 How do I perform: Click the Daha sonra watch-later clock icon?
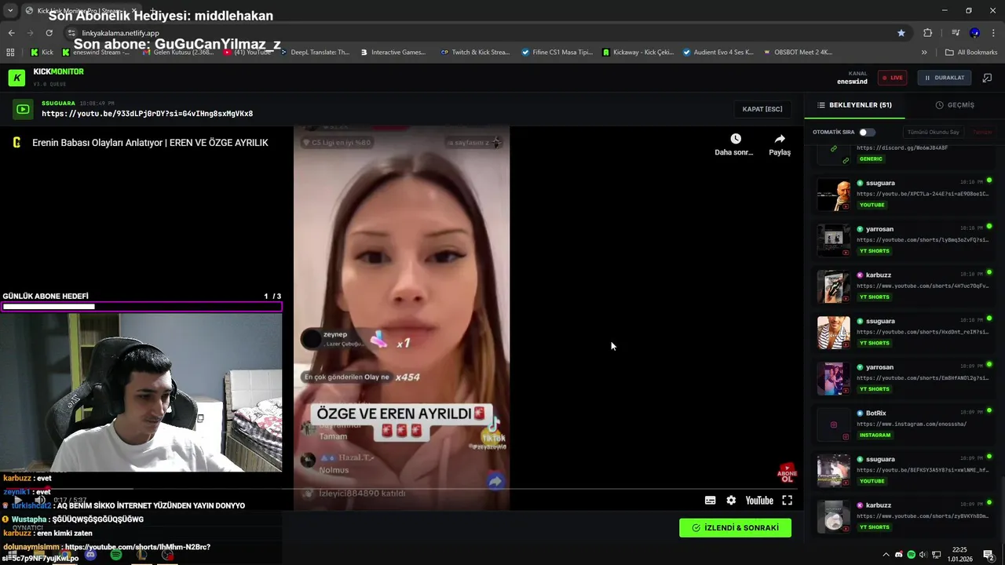735,139
